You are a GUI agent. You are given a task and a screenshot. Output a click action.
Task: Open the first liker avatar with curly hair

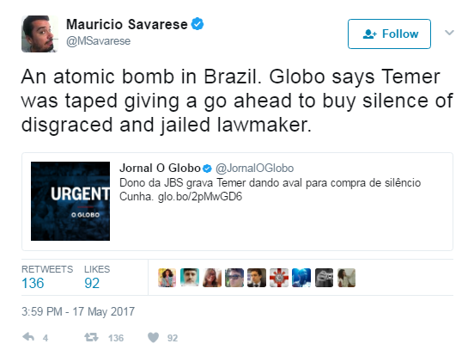click(x=167, y=278)
